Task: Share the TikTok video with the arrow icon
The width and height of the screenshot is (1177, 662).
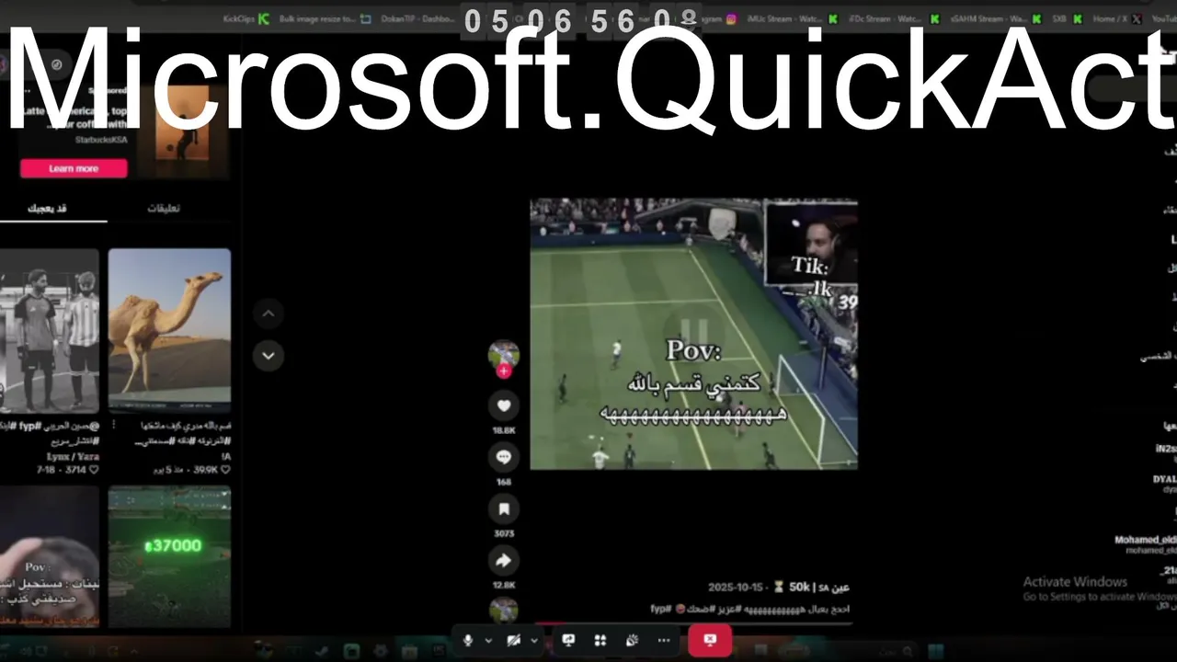Action: coord(503,560)
